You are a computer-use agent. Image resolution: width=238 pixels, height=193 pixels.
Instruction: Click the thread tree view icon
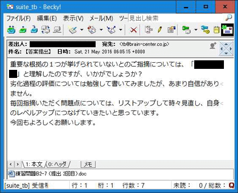pos(148,30)
